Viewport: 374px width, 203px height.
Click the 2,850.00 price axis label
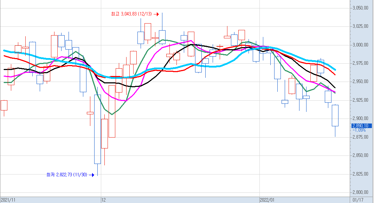pos(360,156)
